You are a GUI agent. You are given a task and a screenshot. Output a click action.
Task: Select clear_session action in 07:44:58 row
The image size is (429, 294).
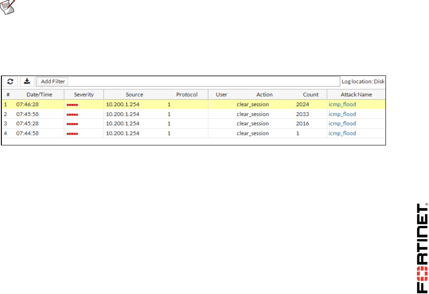[253, 134]
